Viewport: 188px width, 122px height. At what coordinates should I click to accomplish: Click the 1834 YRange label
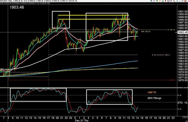tap(154, 98)
